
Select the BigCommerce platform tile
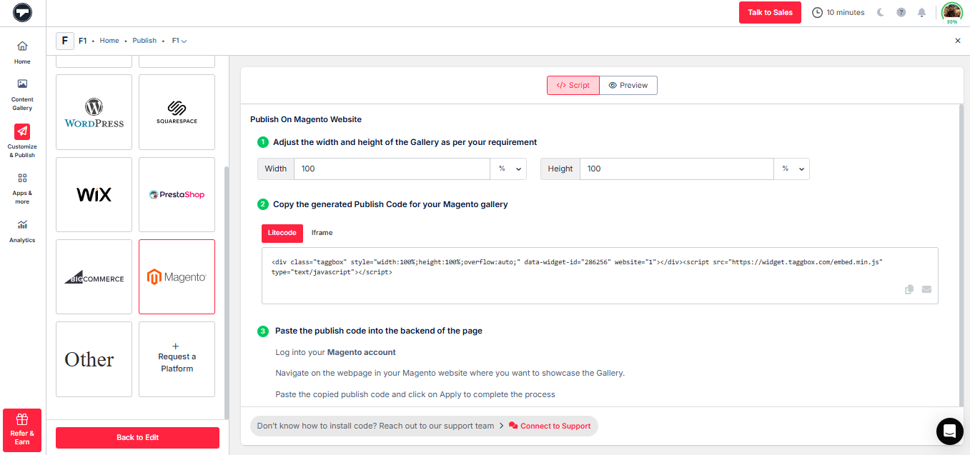coord(94,276)
